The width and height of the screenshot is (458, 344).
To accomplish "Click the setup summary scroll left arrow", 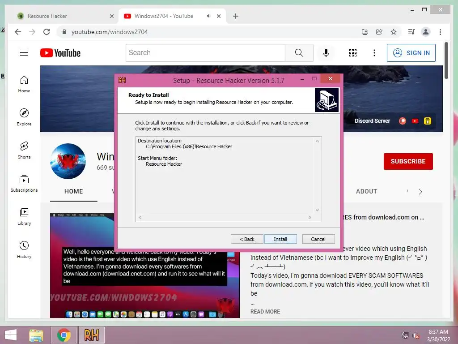I will tap(140, 217).
